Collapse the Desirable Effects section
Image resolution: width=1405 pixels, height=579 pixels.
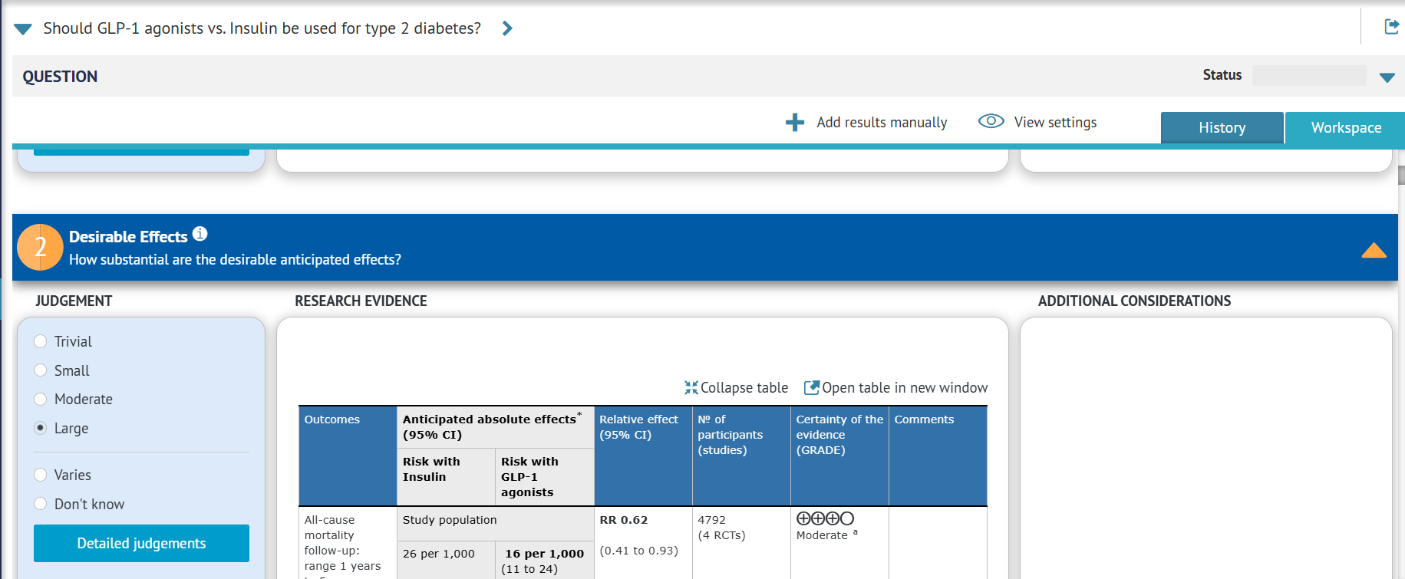tap(1374, 250)
